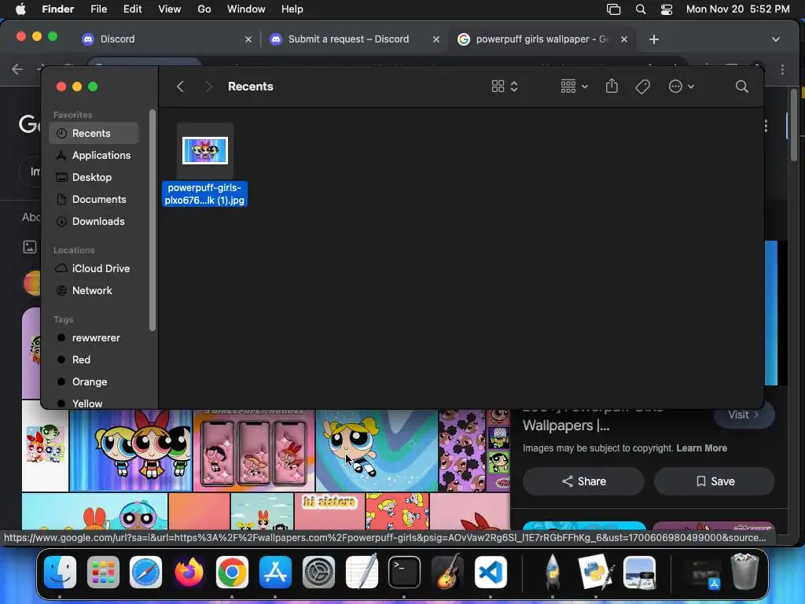
Task: Open Desktop folder in sidebar
Action: (94, 177)
